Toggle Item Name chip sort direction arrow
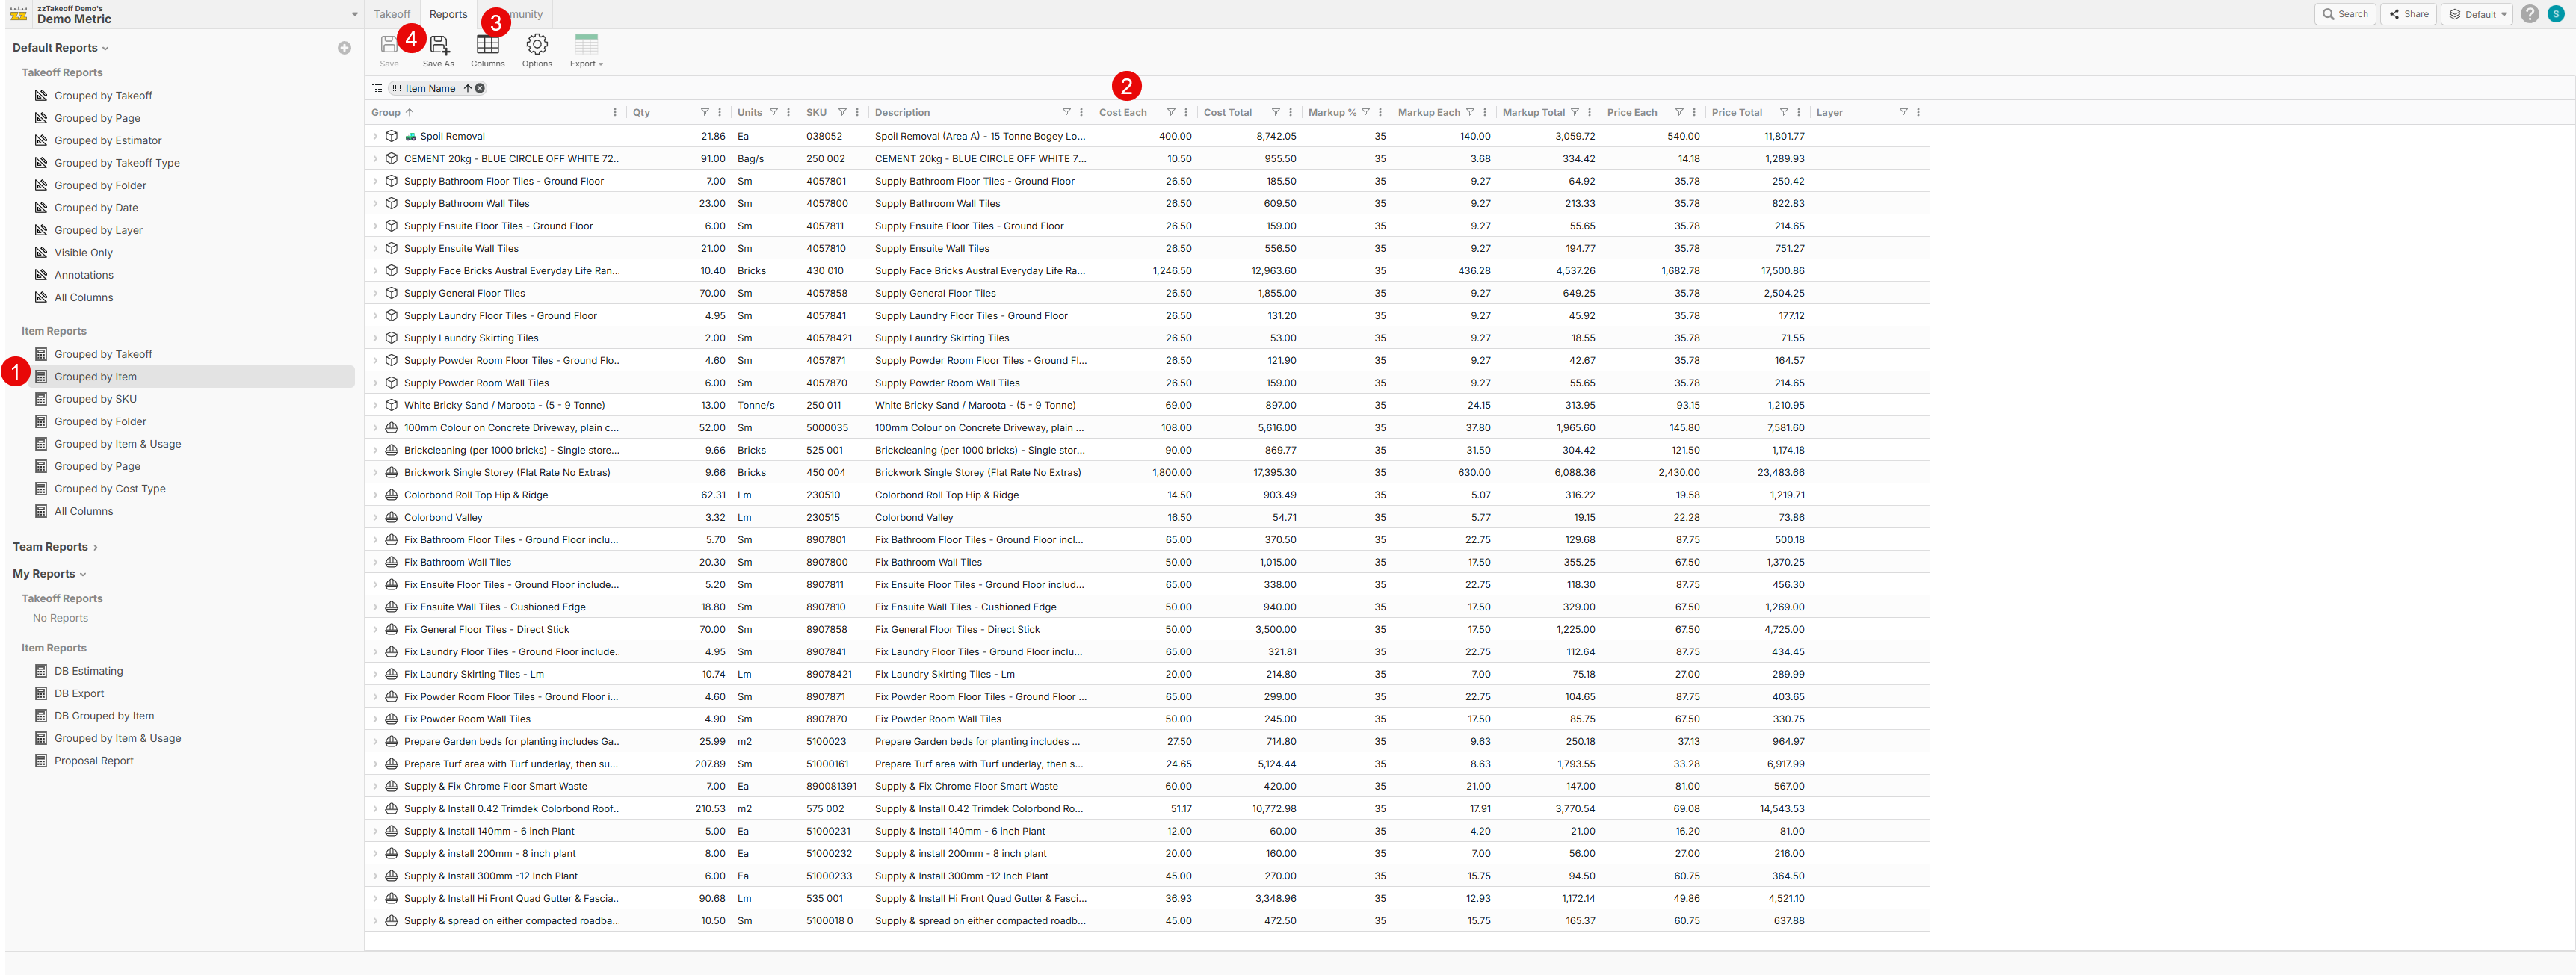This screenshot has width=2576, height=975. [467, 89]
